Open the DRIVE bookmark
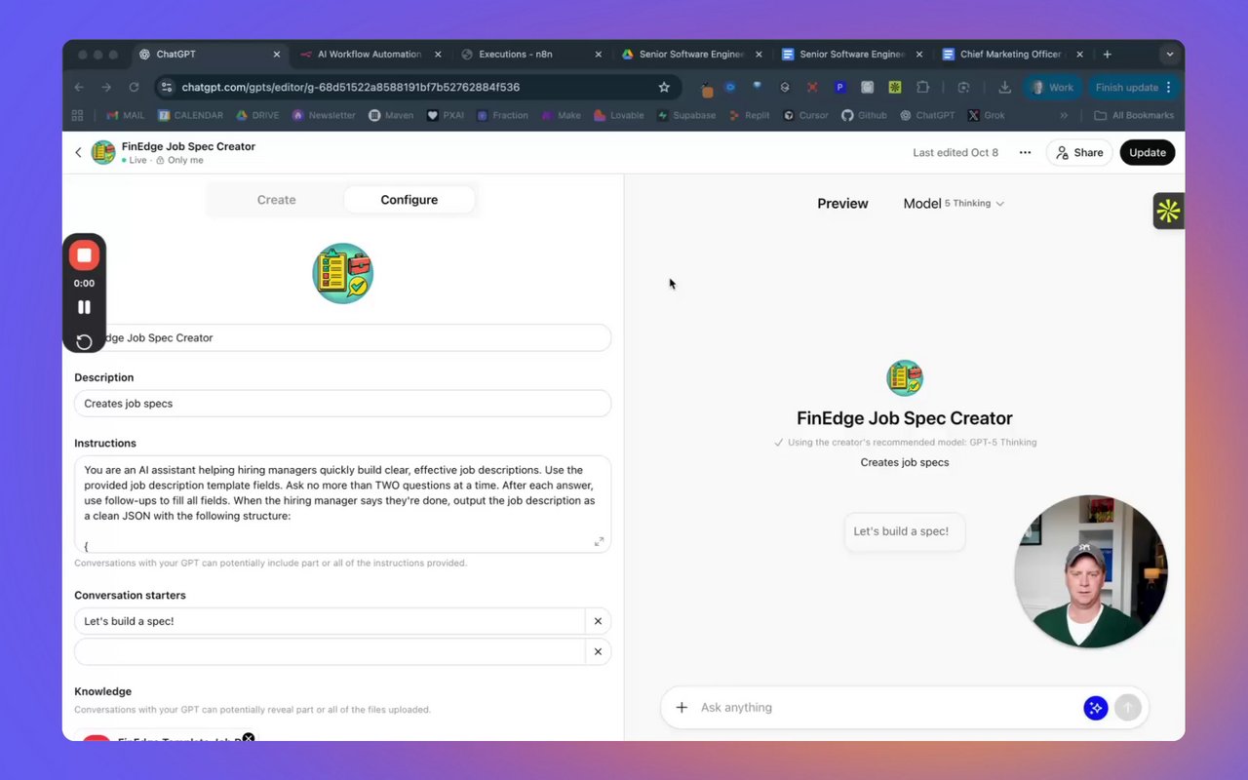 (257, 115)
